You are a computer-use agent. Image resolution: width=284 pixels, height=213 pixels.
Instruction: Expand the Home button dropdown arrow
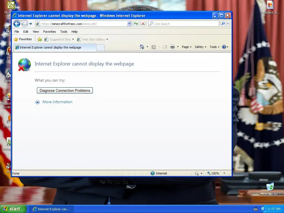click(148, 47)
